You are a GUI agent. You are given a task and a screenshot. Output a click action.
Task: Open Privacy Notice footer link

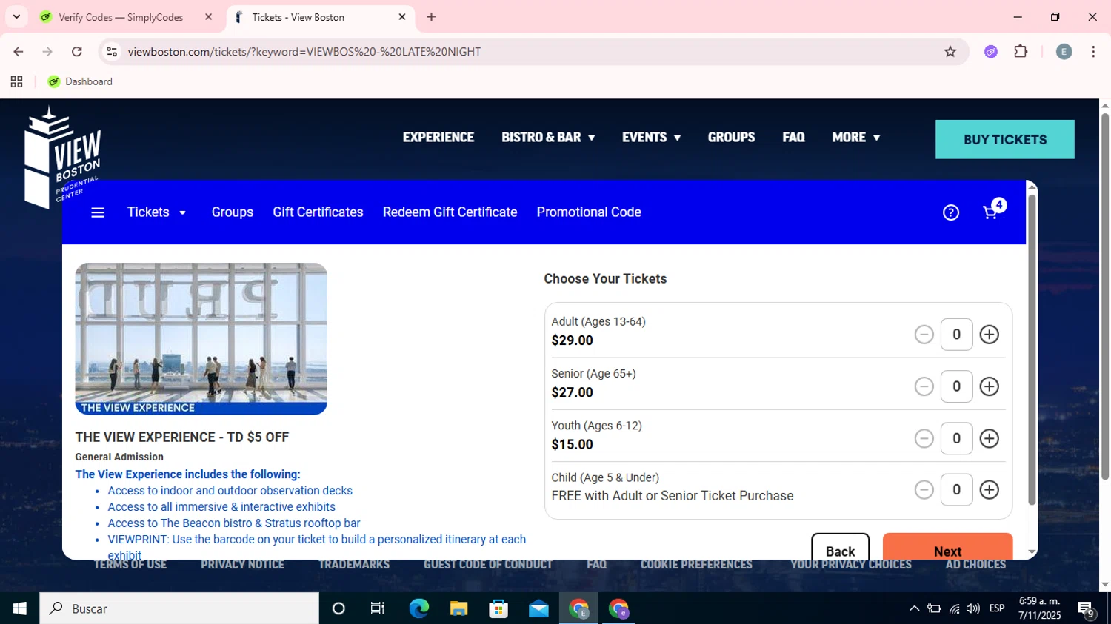(x=242, y=565)
